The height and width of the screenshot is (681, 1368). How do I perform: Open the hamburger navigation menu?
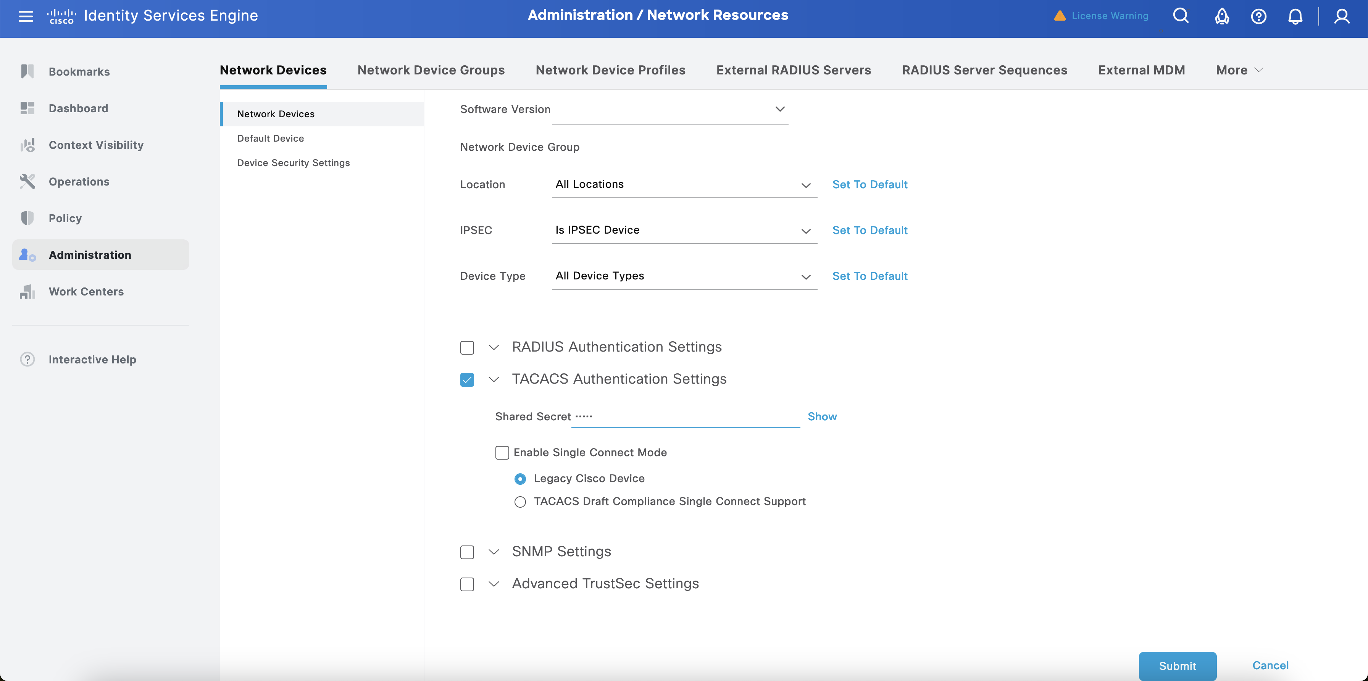click(26, 16)
